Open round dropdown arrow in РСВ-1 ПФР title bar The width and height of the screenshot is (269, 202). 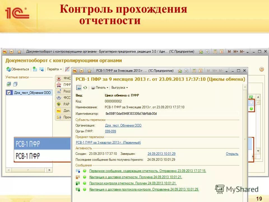click(x=82, y=71)
